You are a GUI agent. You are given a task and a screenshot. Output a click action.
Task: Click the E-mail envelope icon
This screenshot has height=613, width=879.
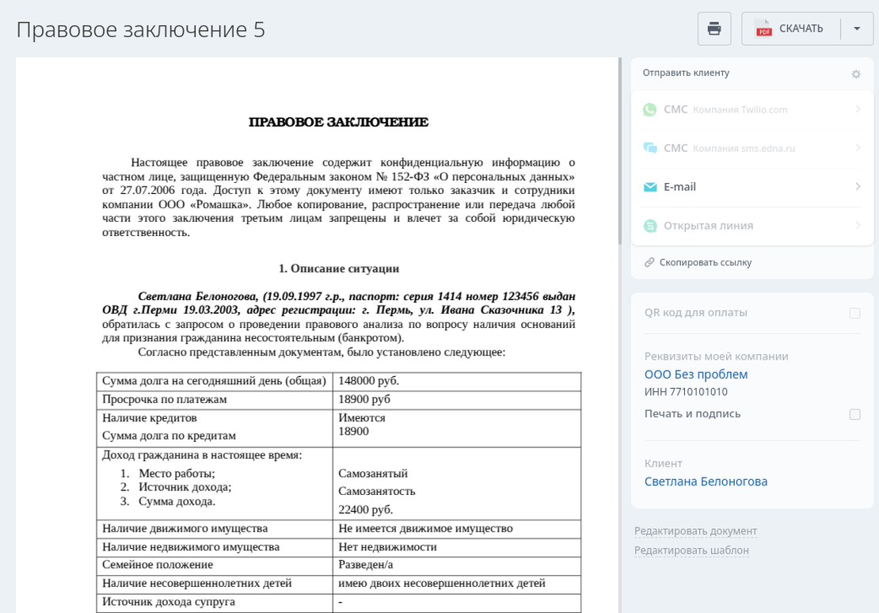pos(650,187)
